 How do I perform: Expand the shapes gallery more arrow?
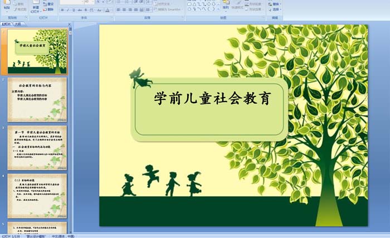218,9
